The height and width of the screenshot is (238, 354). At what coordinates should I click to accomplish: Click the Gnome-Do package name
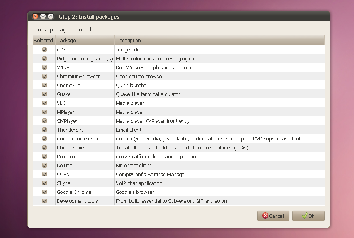(69, 86)
